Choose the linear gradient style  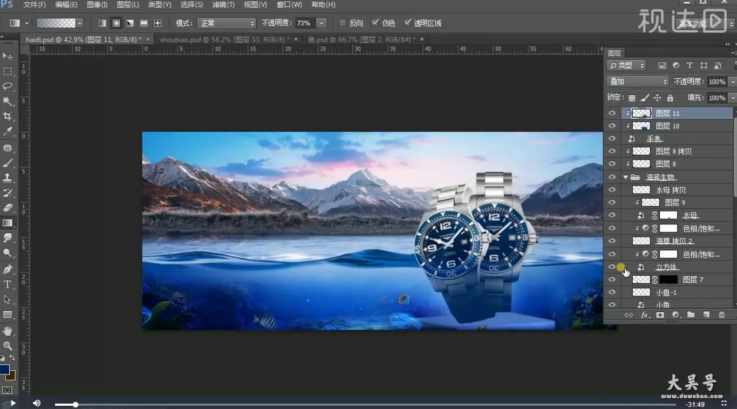(103, 23)
